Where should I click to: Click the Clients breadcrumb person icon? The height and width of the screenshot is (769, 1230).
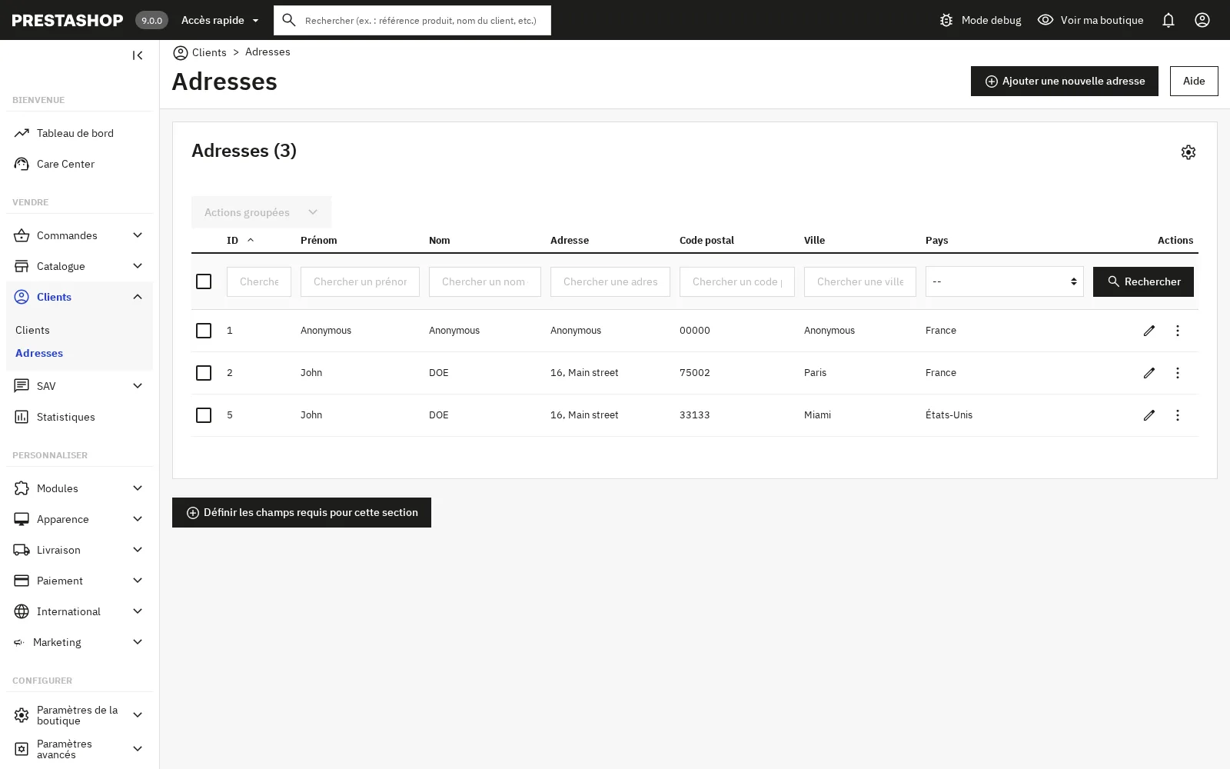pos(181,52)
